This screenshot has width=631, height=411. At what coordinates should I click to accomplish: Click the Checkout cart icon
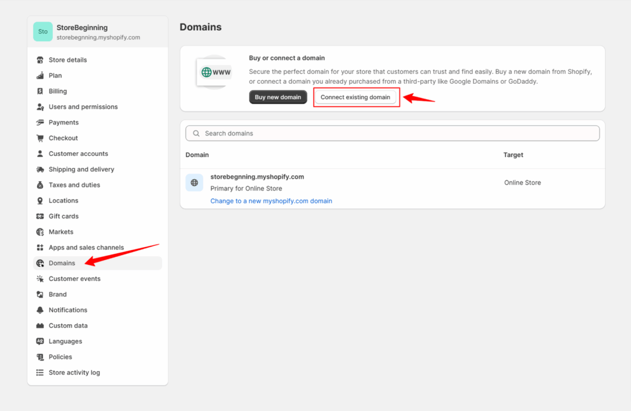(40, 138)
